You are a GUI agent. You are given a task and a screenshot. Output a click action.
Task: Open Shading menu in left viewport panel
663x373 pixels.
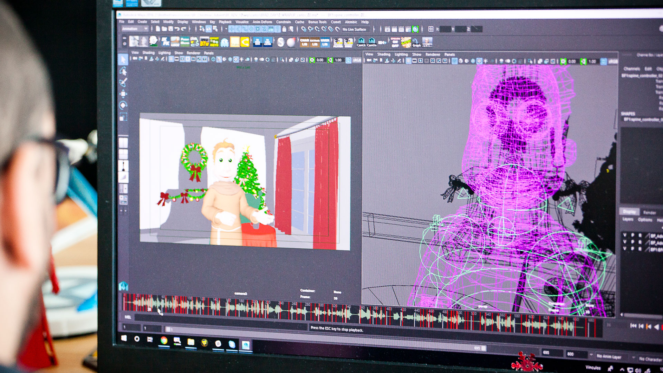click(x=148, y=53)
